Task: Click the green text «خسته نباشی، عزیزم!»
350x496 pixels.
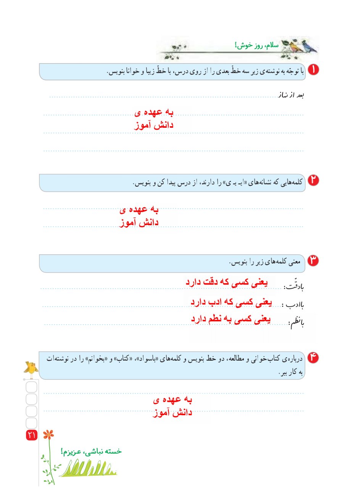Action: pos(91,451)
